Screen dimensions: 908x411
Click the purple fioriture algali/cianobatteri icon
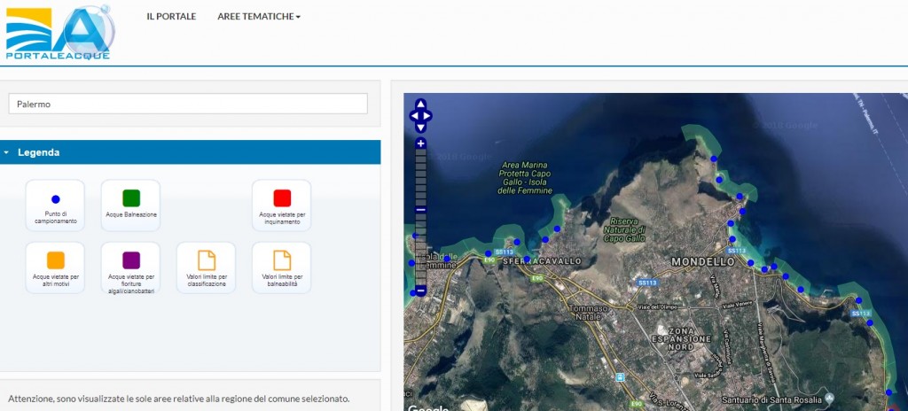(130, 260)
